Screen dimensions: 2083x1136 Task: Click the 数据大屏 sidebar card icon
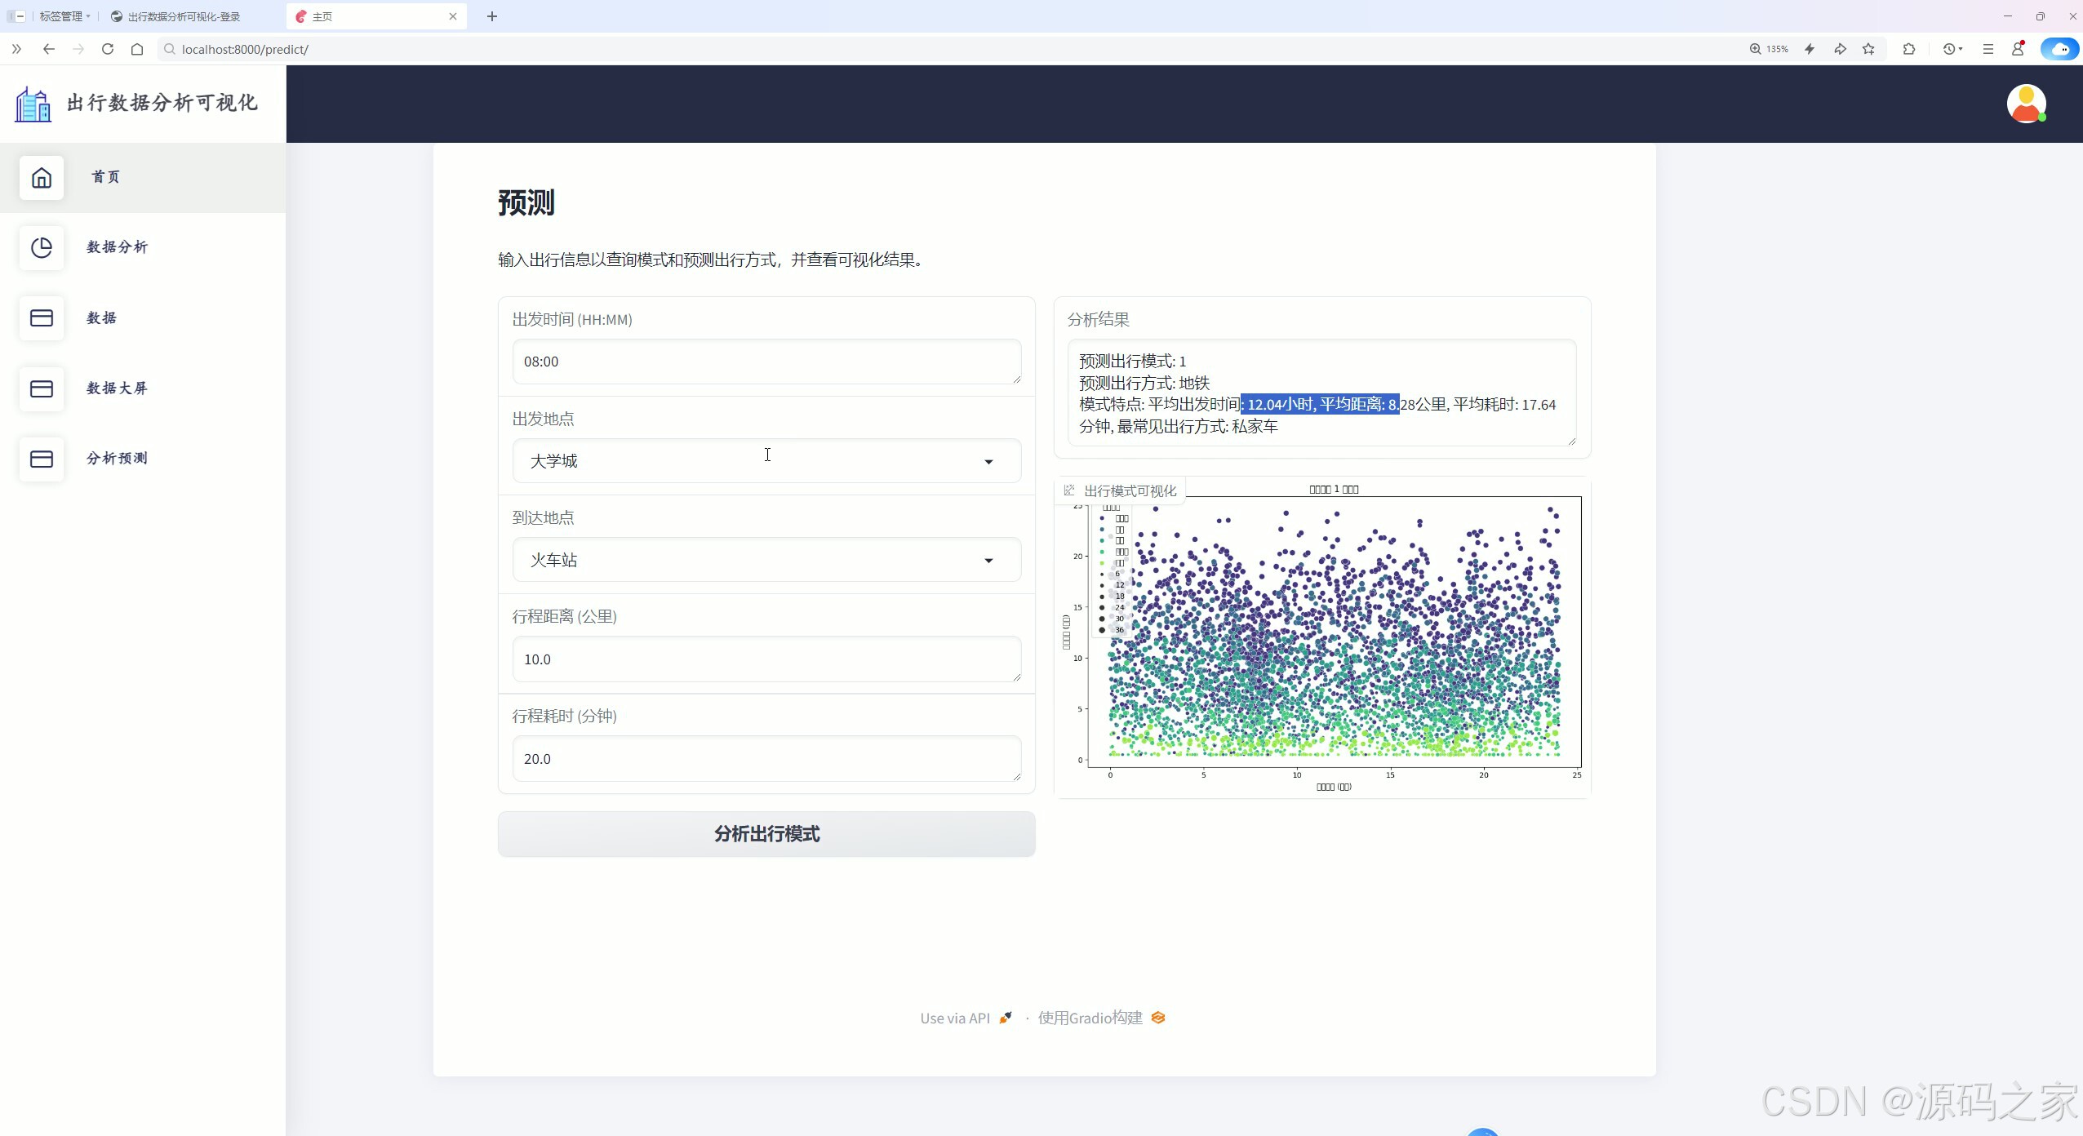click(x=42, y=388)
